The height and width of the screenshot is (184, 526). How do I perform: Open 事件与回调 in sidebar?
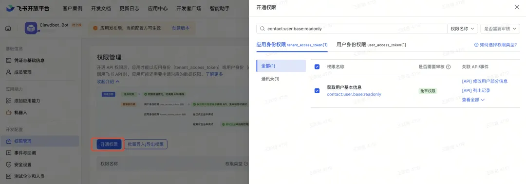click(25, 153)
